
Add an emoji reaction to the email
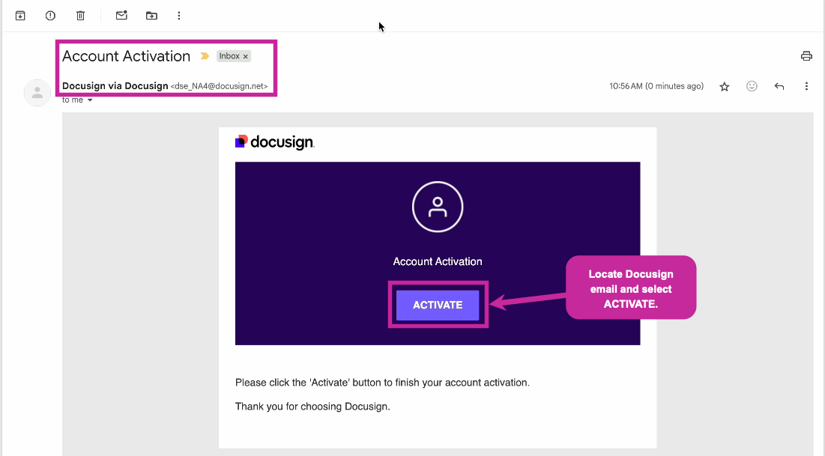coord(752,86)
